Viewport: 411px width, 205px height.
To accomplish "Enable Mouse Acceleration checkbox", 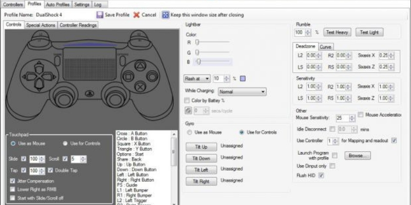I will (x=361, y=114).
